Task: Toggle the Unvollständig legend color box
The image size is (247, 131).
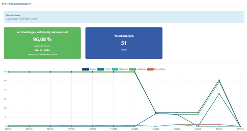Action: [x=150, y=69]
